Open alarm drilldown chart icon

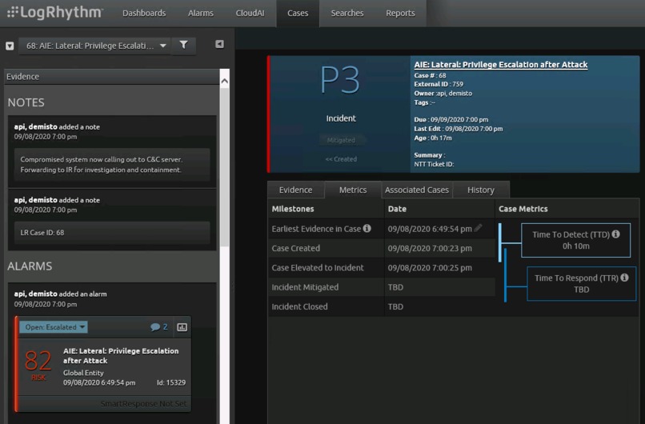(182, 327)
